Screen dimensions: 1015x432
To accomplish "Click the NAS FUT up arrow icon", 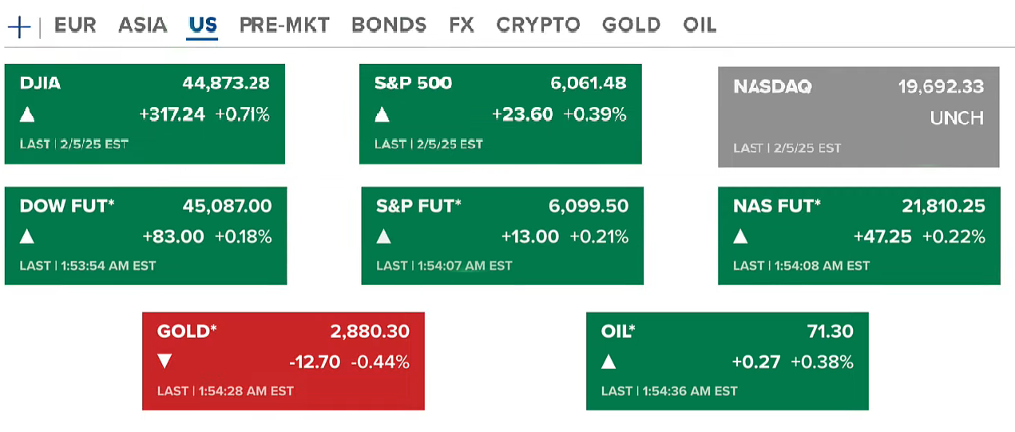I will (740, 236).
